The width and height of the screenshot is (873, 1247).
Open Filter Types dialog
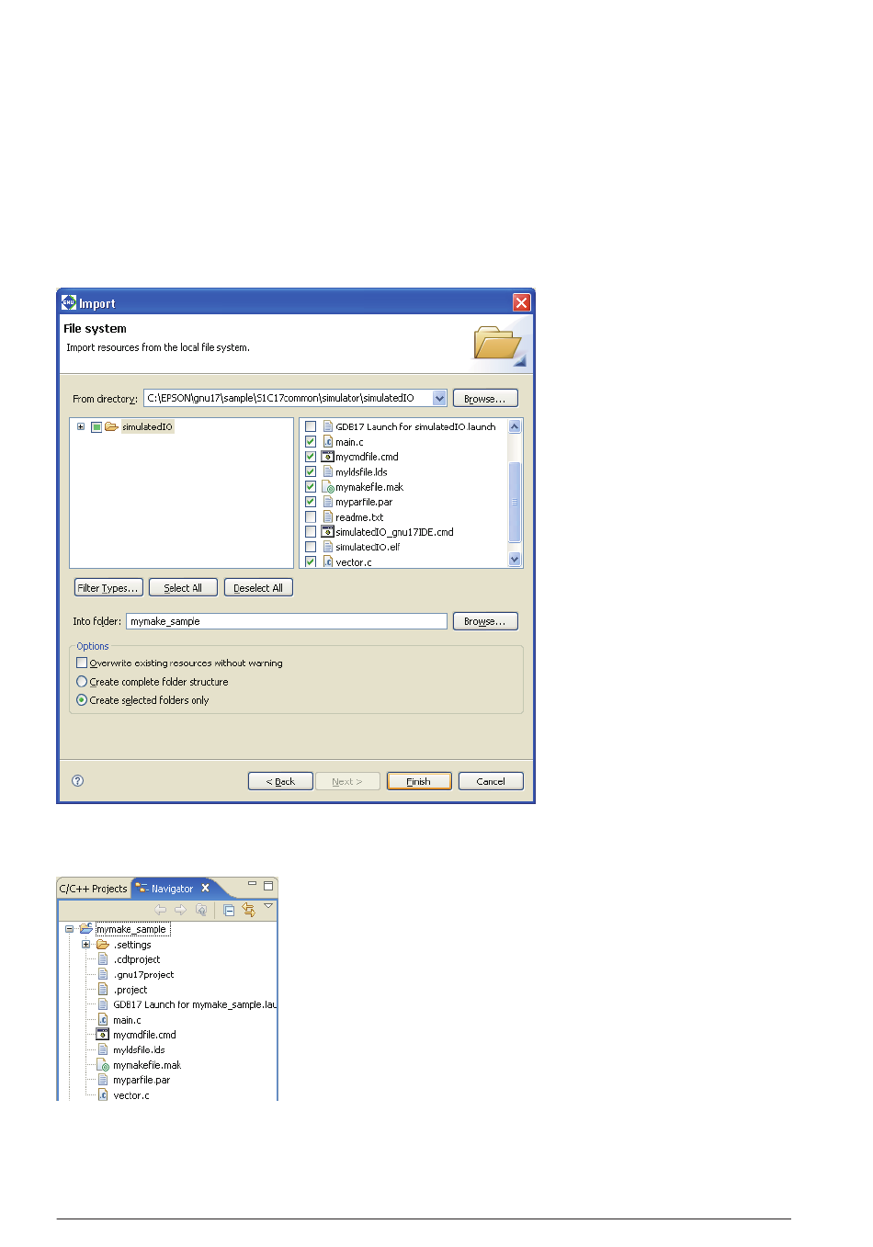108,588
